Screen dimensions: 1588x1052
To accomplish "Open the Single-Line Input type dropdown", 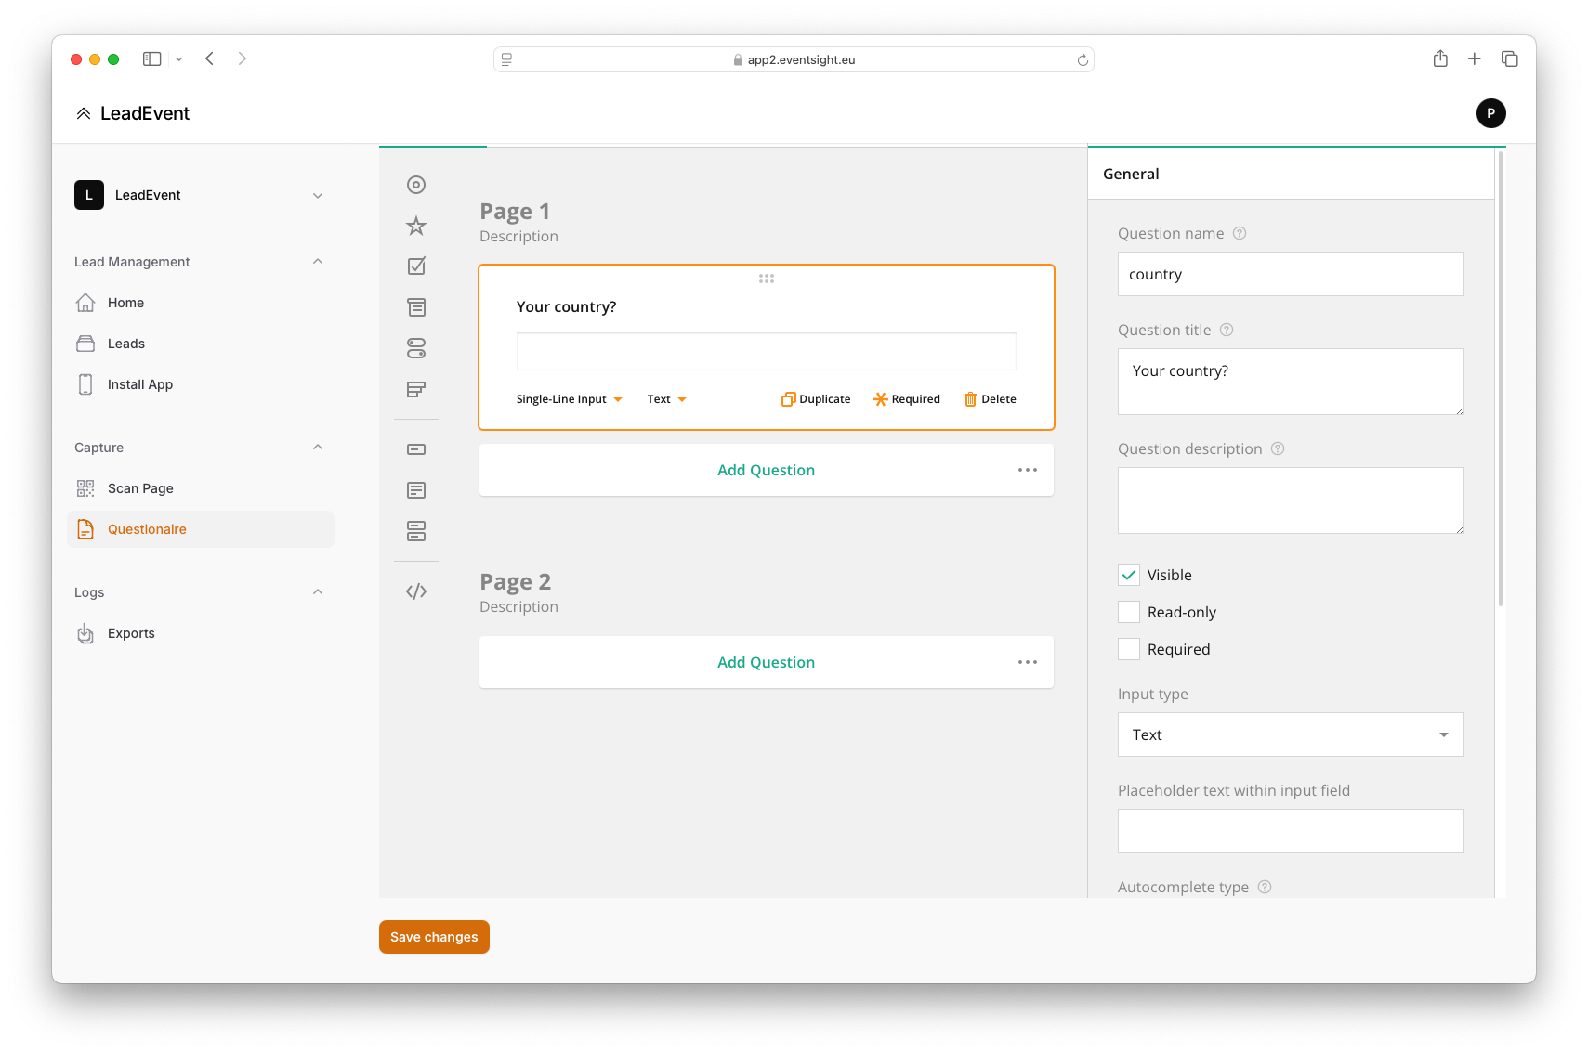I will coord(569,399).
